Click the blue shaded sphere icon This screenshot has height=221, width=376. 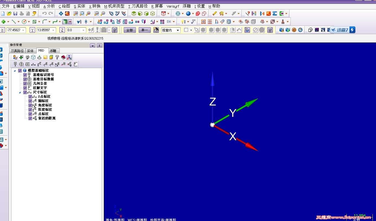click(188, 13)
